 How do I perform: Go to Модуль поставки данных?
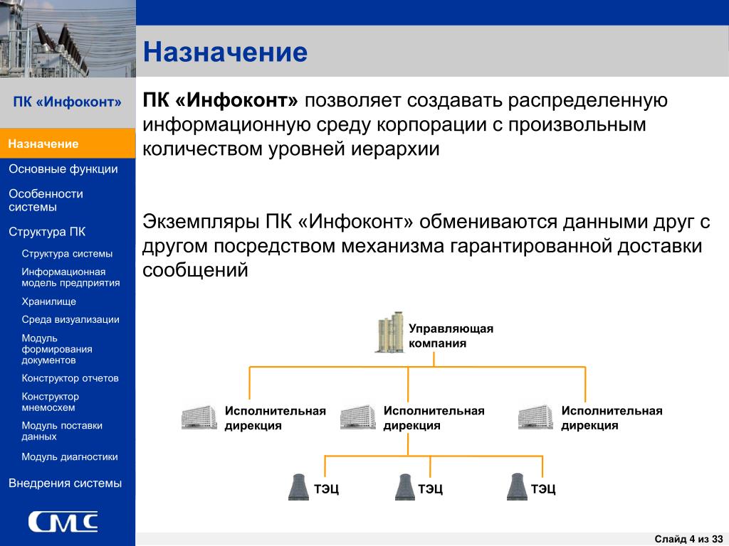pos(62,431)
